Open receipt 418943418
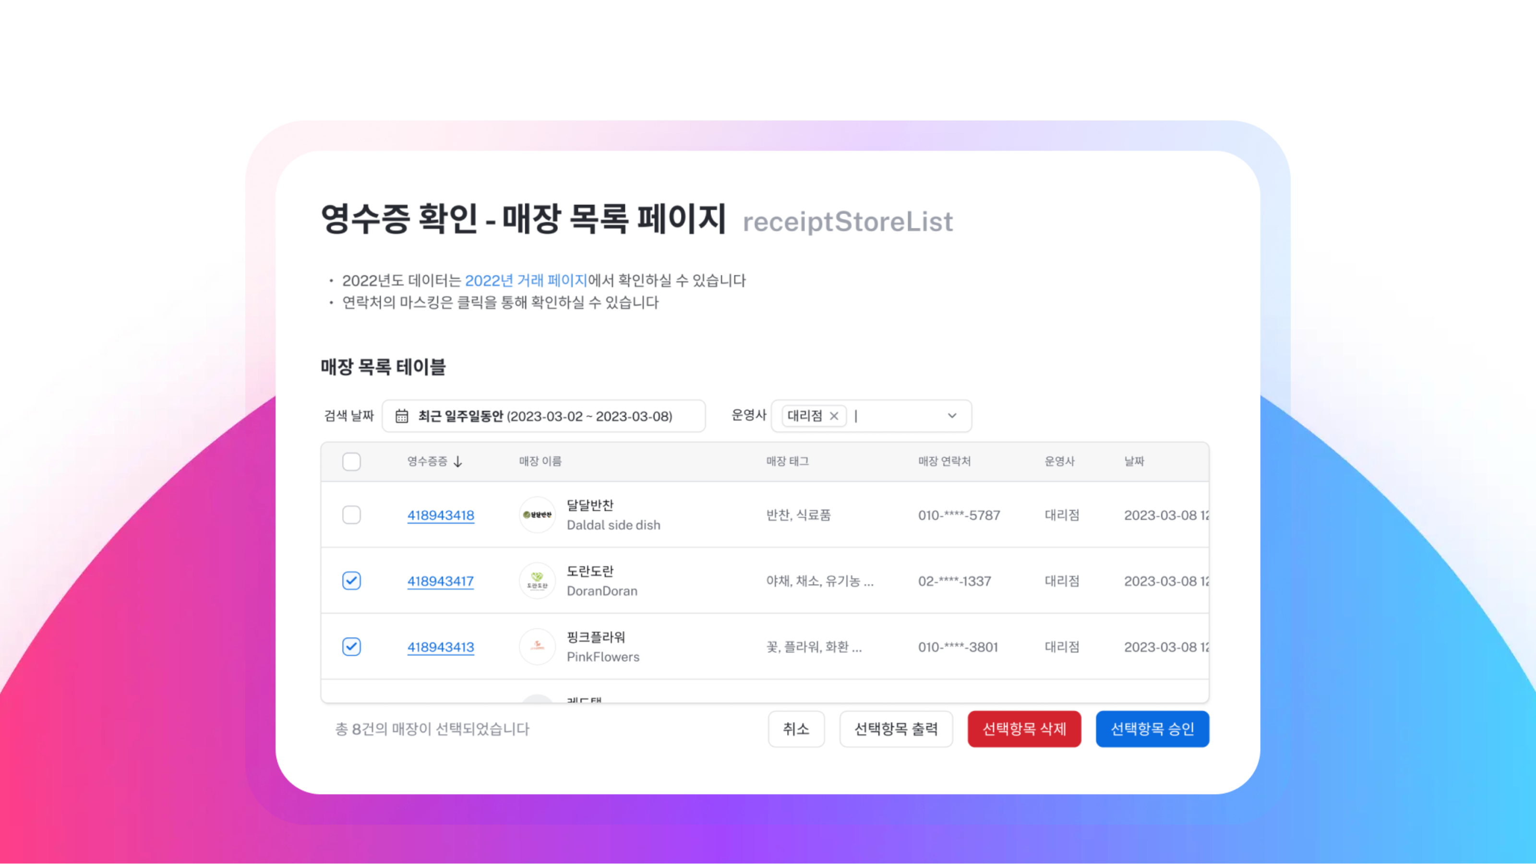Viewport: 1536px width, 864px height. [441, 515]
